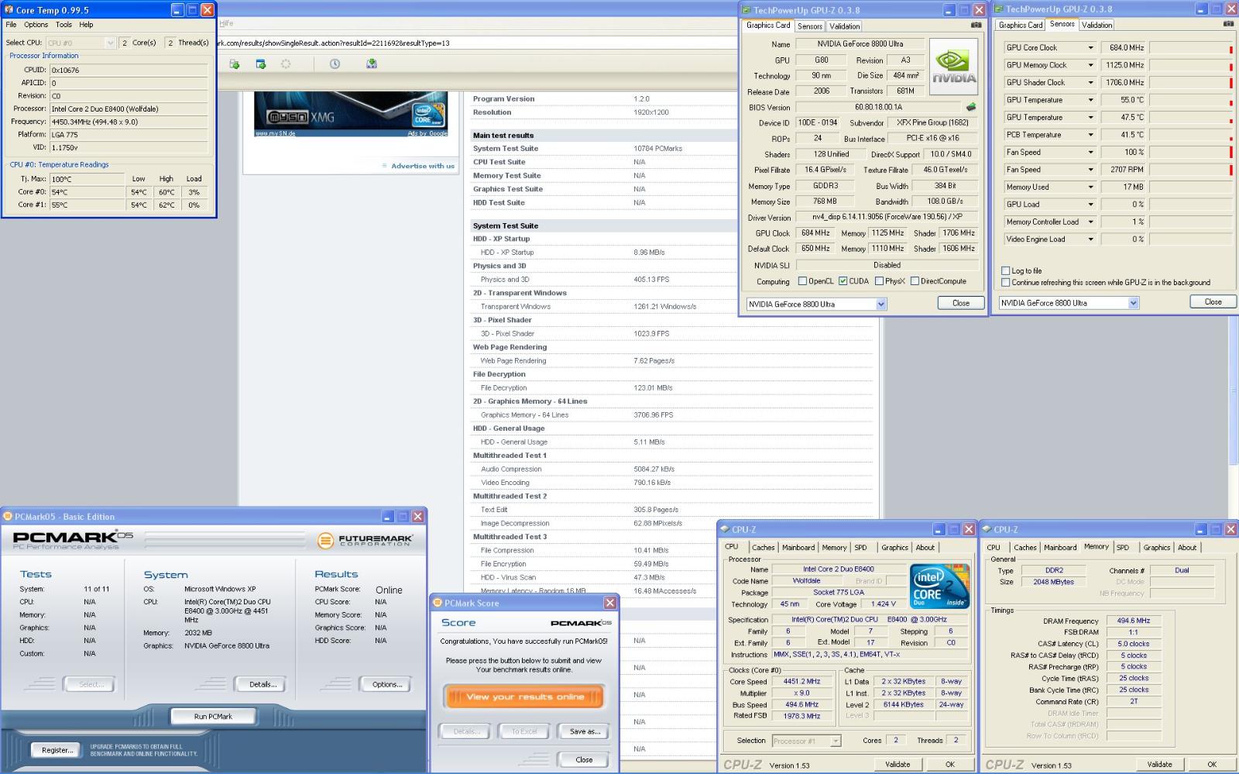The width and height of the screenshot is (1239, 774).
Task: Click the Fan Speed 2707 RPM graph bar
Action: (x=1191, y=170)
